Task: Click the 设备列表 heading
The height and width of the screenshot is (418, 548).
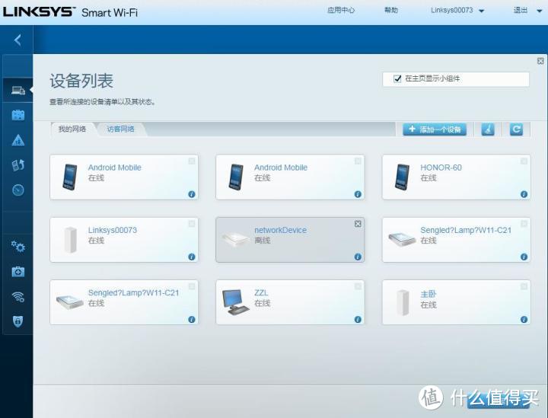Action: (81, 81)
